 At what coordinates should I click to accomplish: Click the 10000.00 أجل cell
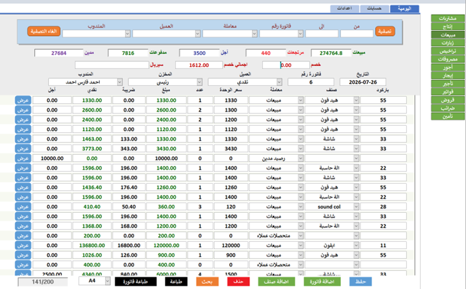tap(52, 159)
